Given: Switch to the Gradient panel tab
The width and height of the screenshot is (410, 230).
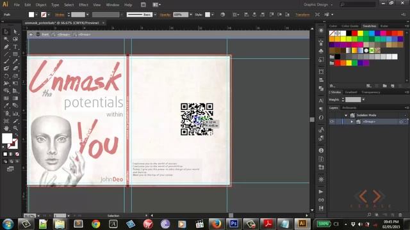Looking at the screenshot, I should 351,92.
